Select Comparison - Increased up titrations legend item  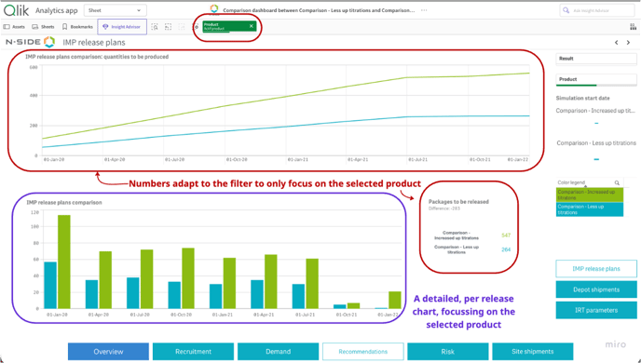coord(590,195)
